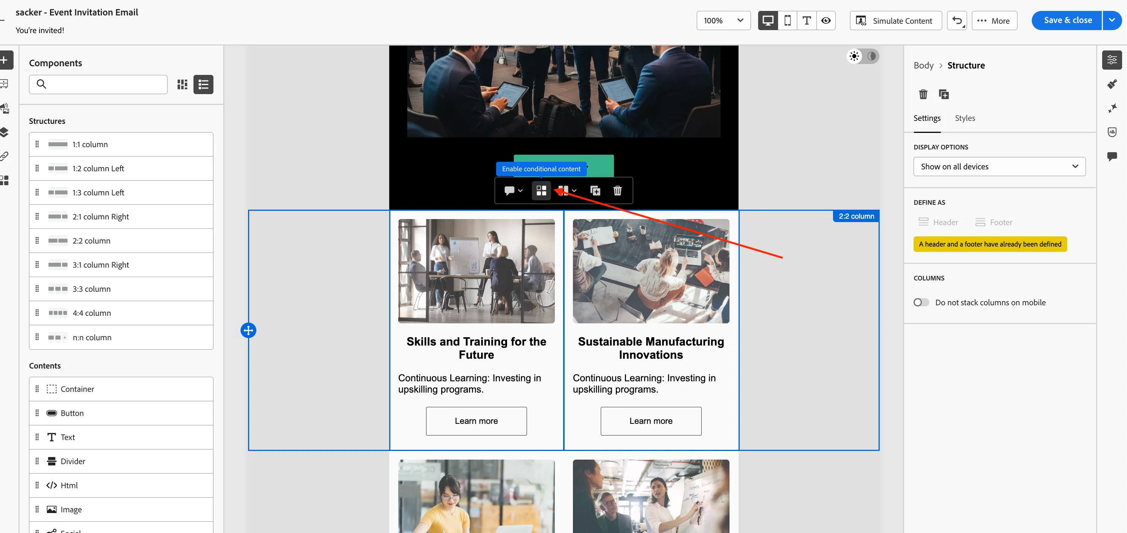Switch components to list view

pyautogui.click(x=203, y=84)
